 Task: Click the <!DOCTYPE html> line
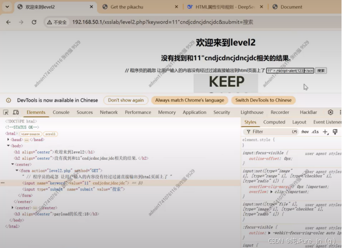(21, 121)
